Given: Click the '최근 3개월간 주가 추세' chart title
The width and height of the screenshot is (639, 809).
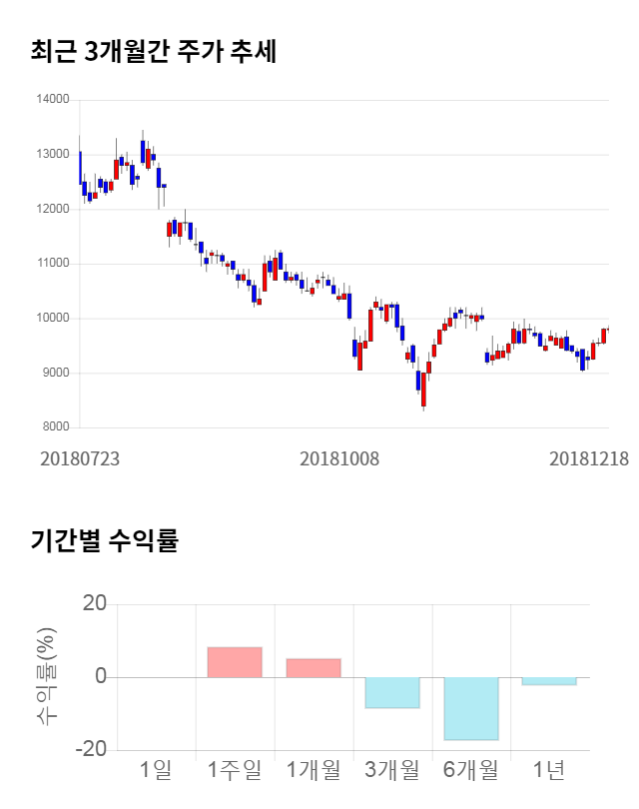Looking at the screenshot, I should coord(154,51).
